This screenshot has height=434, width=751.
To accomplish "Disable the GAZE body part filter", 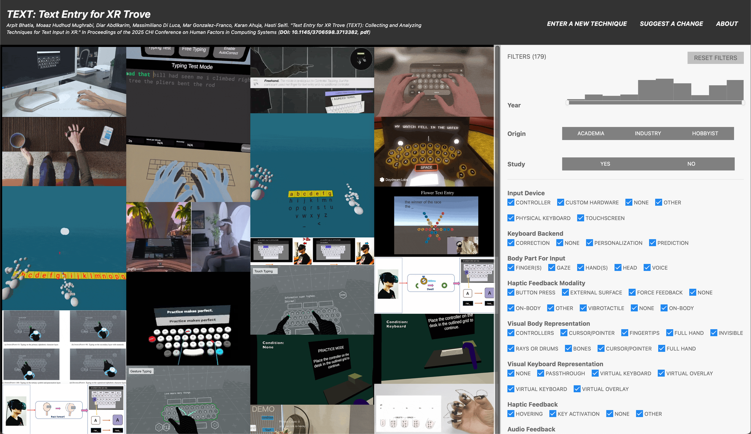I will pyautogui.click(x=552, y=268).
